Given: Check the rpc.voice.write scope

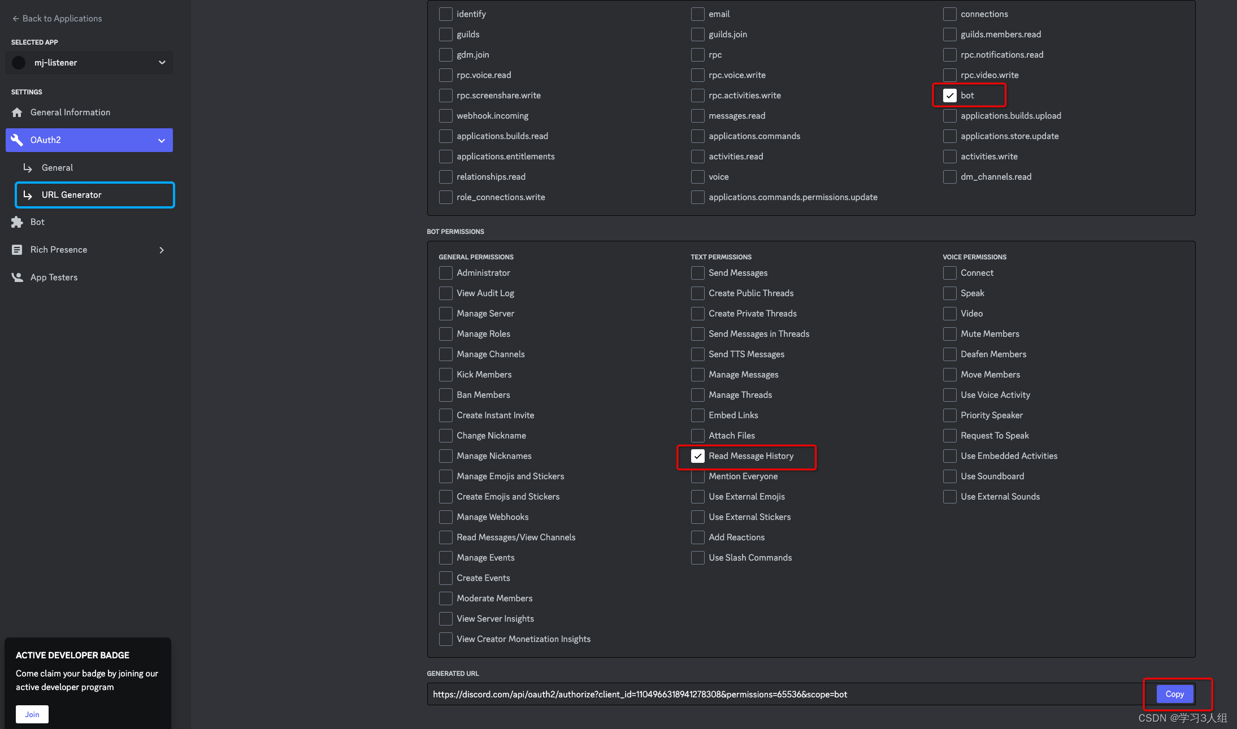Looking at the screenshot, I should [697, 75].
